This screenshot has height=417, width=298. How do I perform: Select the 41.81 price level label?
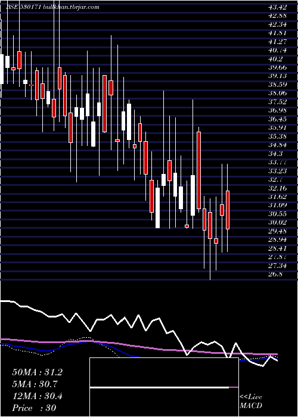point(278,33)
